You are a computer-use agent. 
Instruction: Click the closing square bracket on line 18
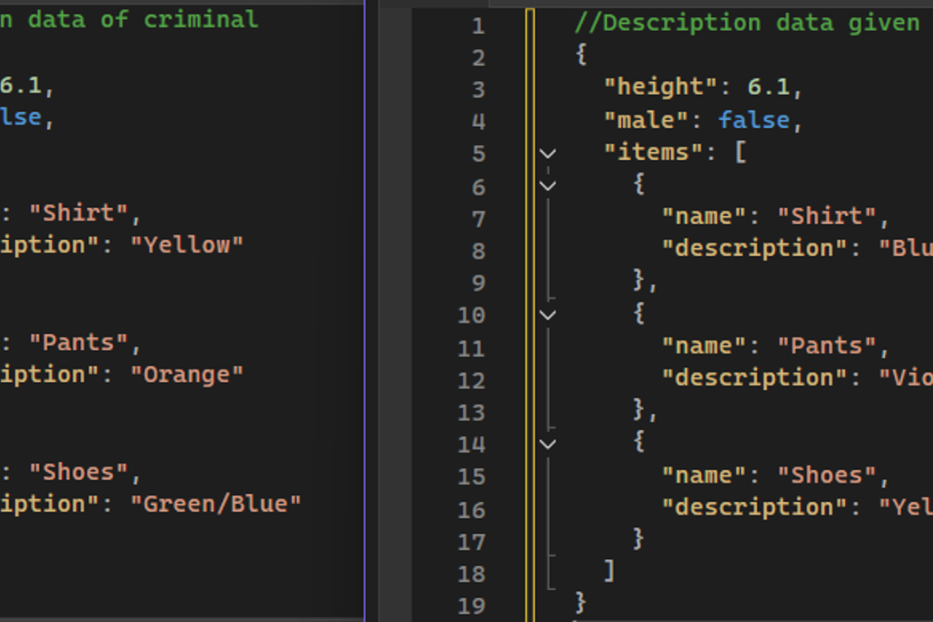tap(609, 570)
